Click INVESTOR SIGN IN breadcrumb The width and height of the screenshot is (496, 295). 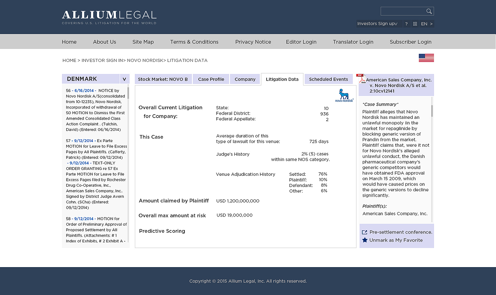click(x=102, y=60)
